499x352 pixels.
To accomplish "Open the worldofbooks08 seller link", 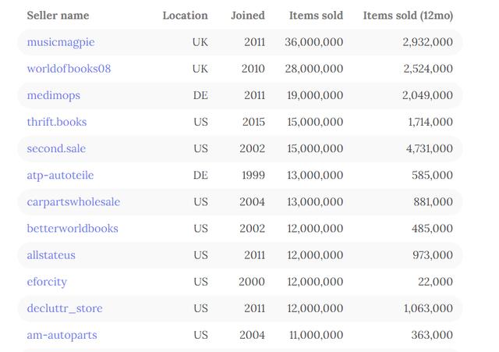I will click(69, 69).
